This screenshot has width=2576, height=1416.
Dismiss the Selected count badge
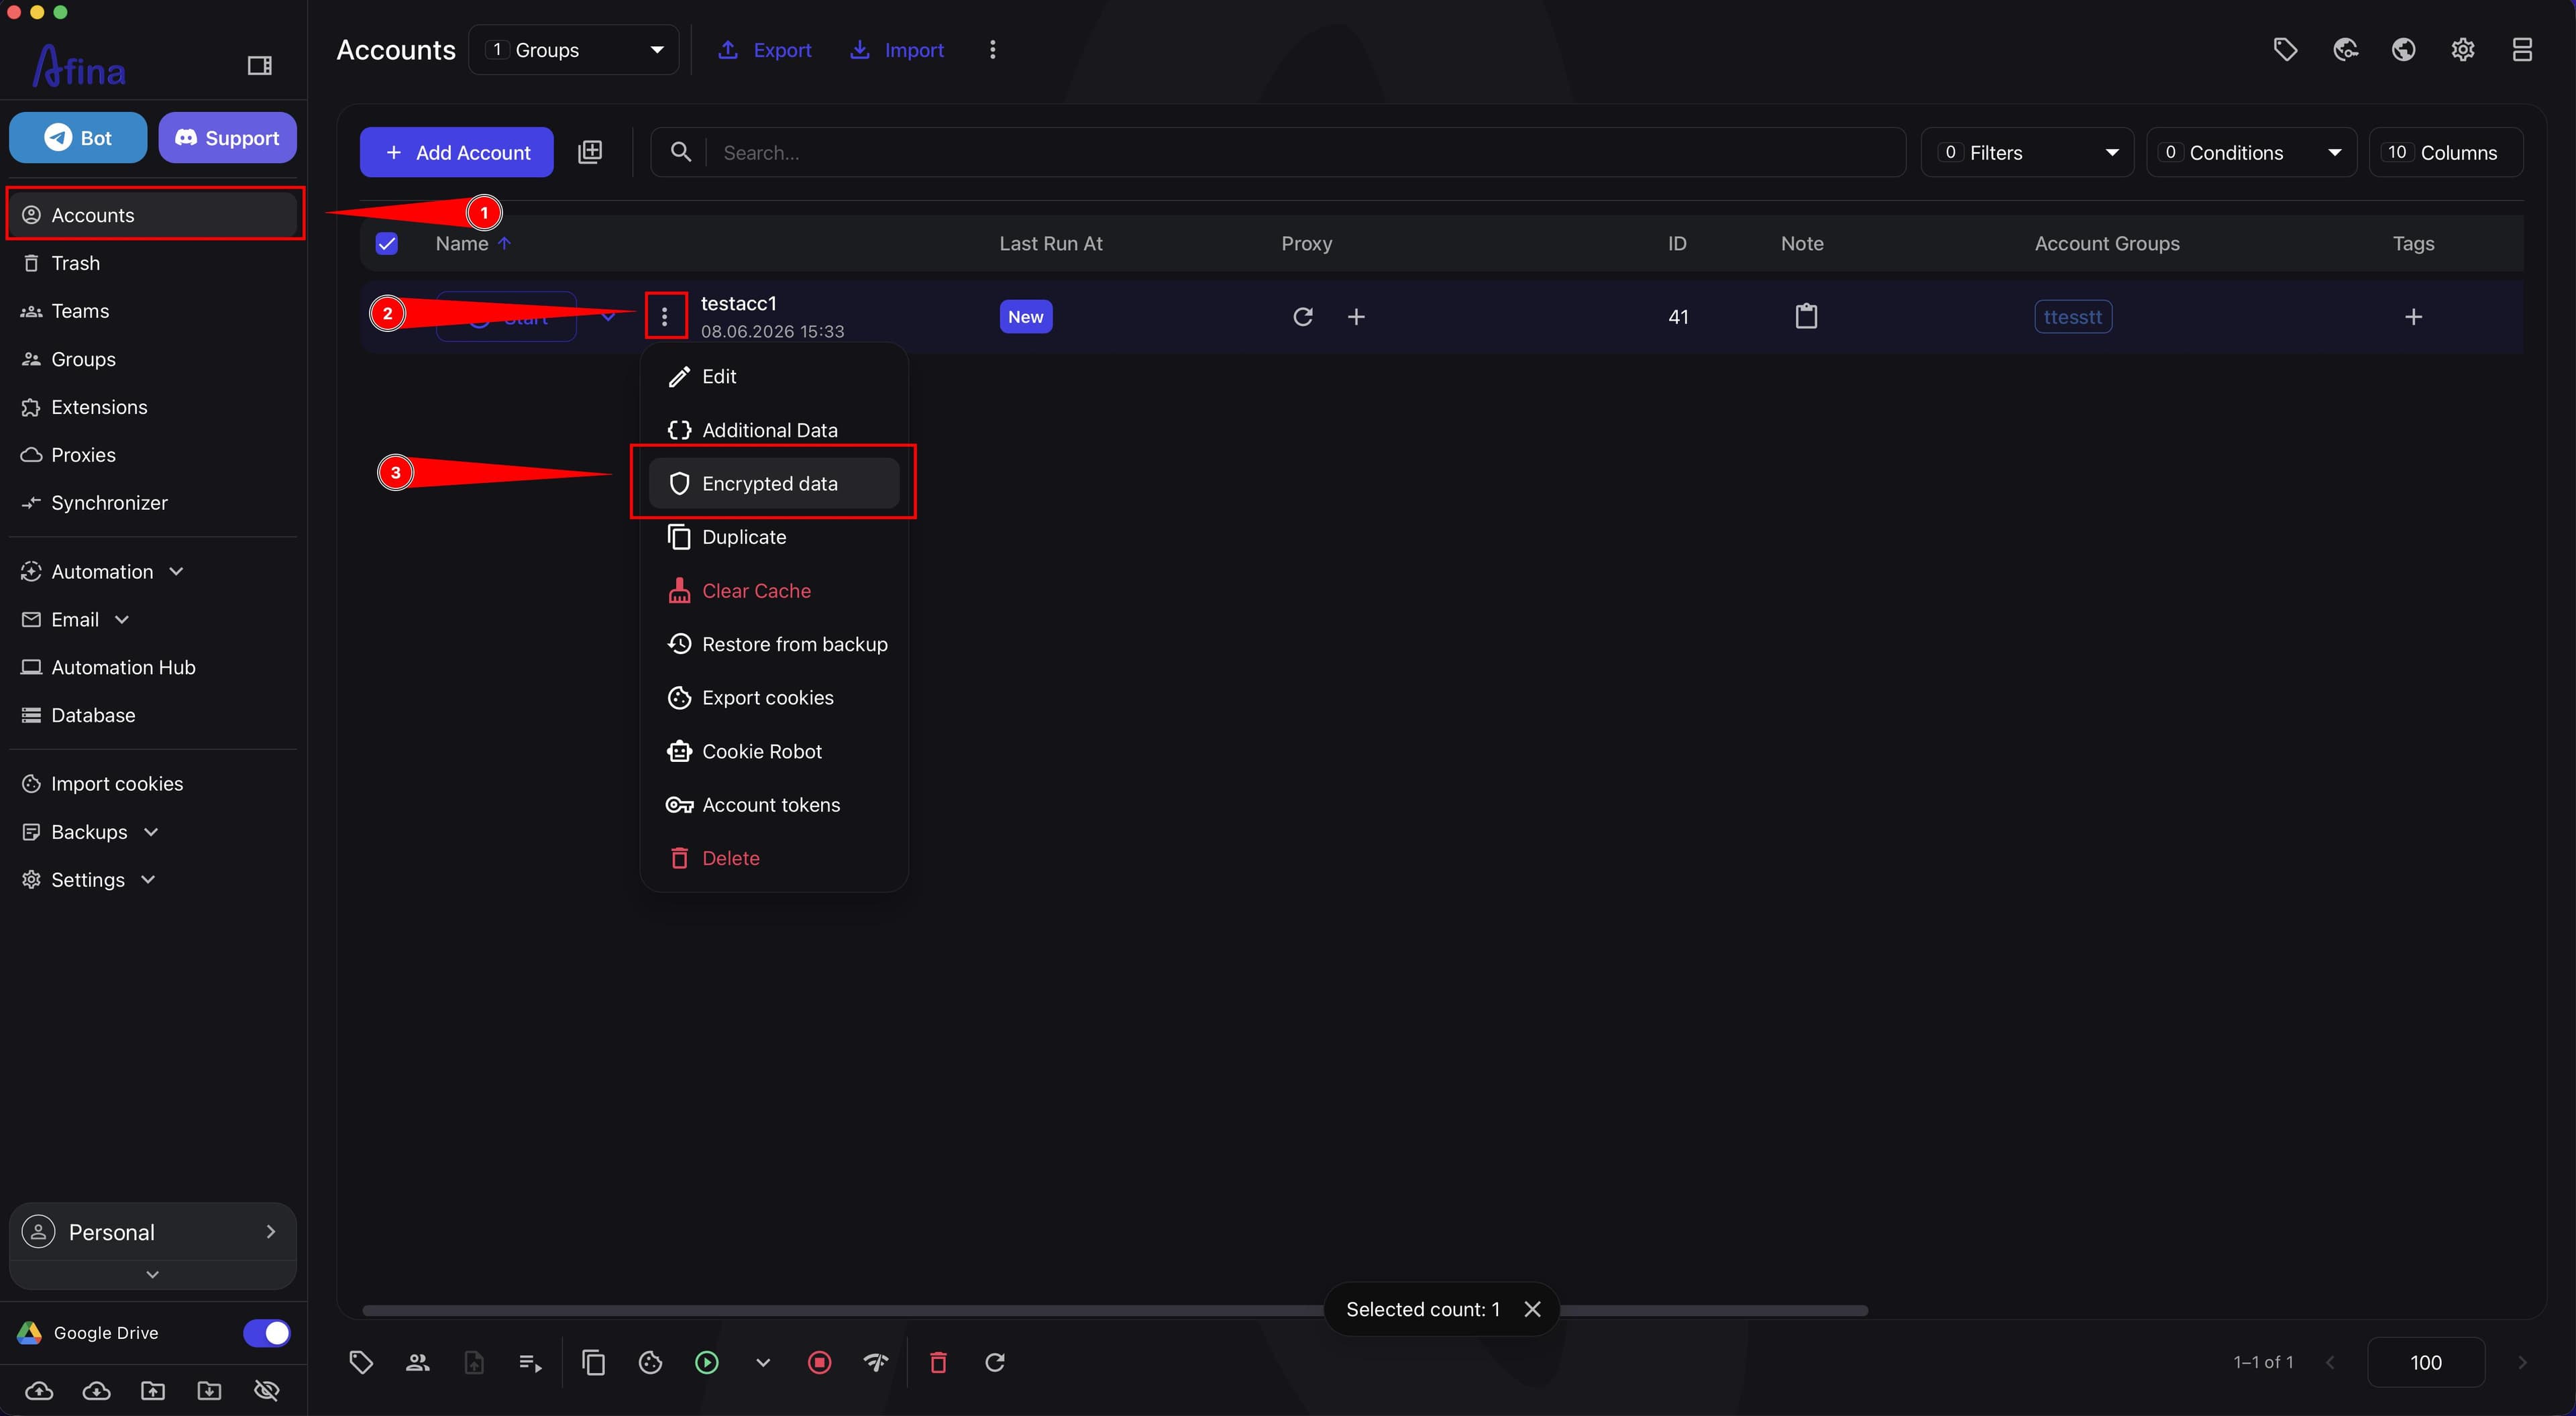(x=1532, y=1309)
